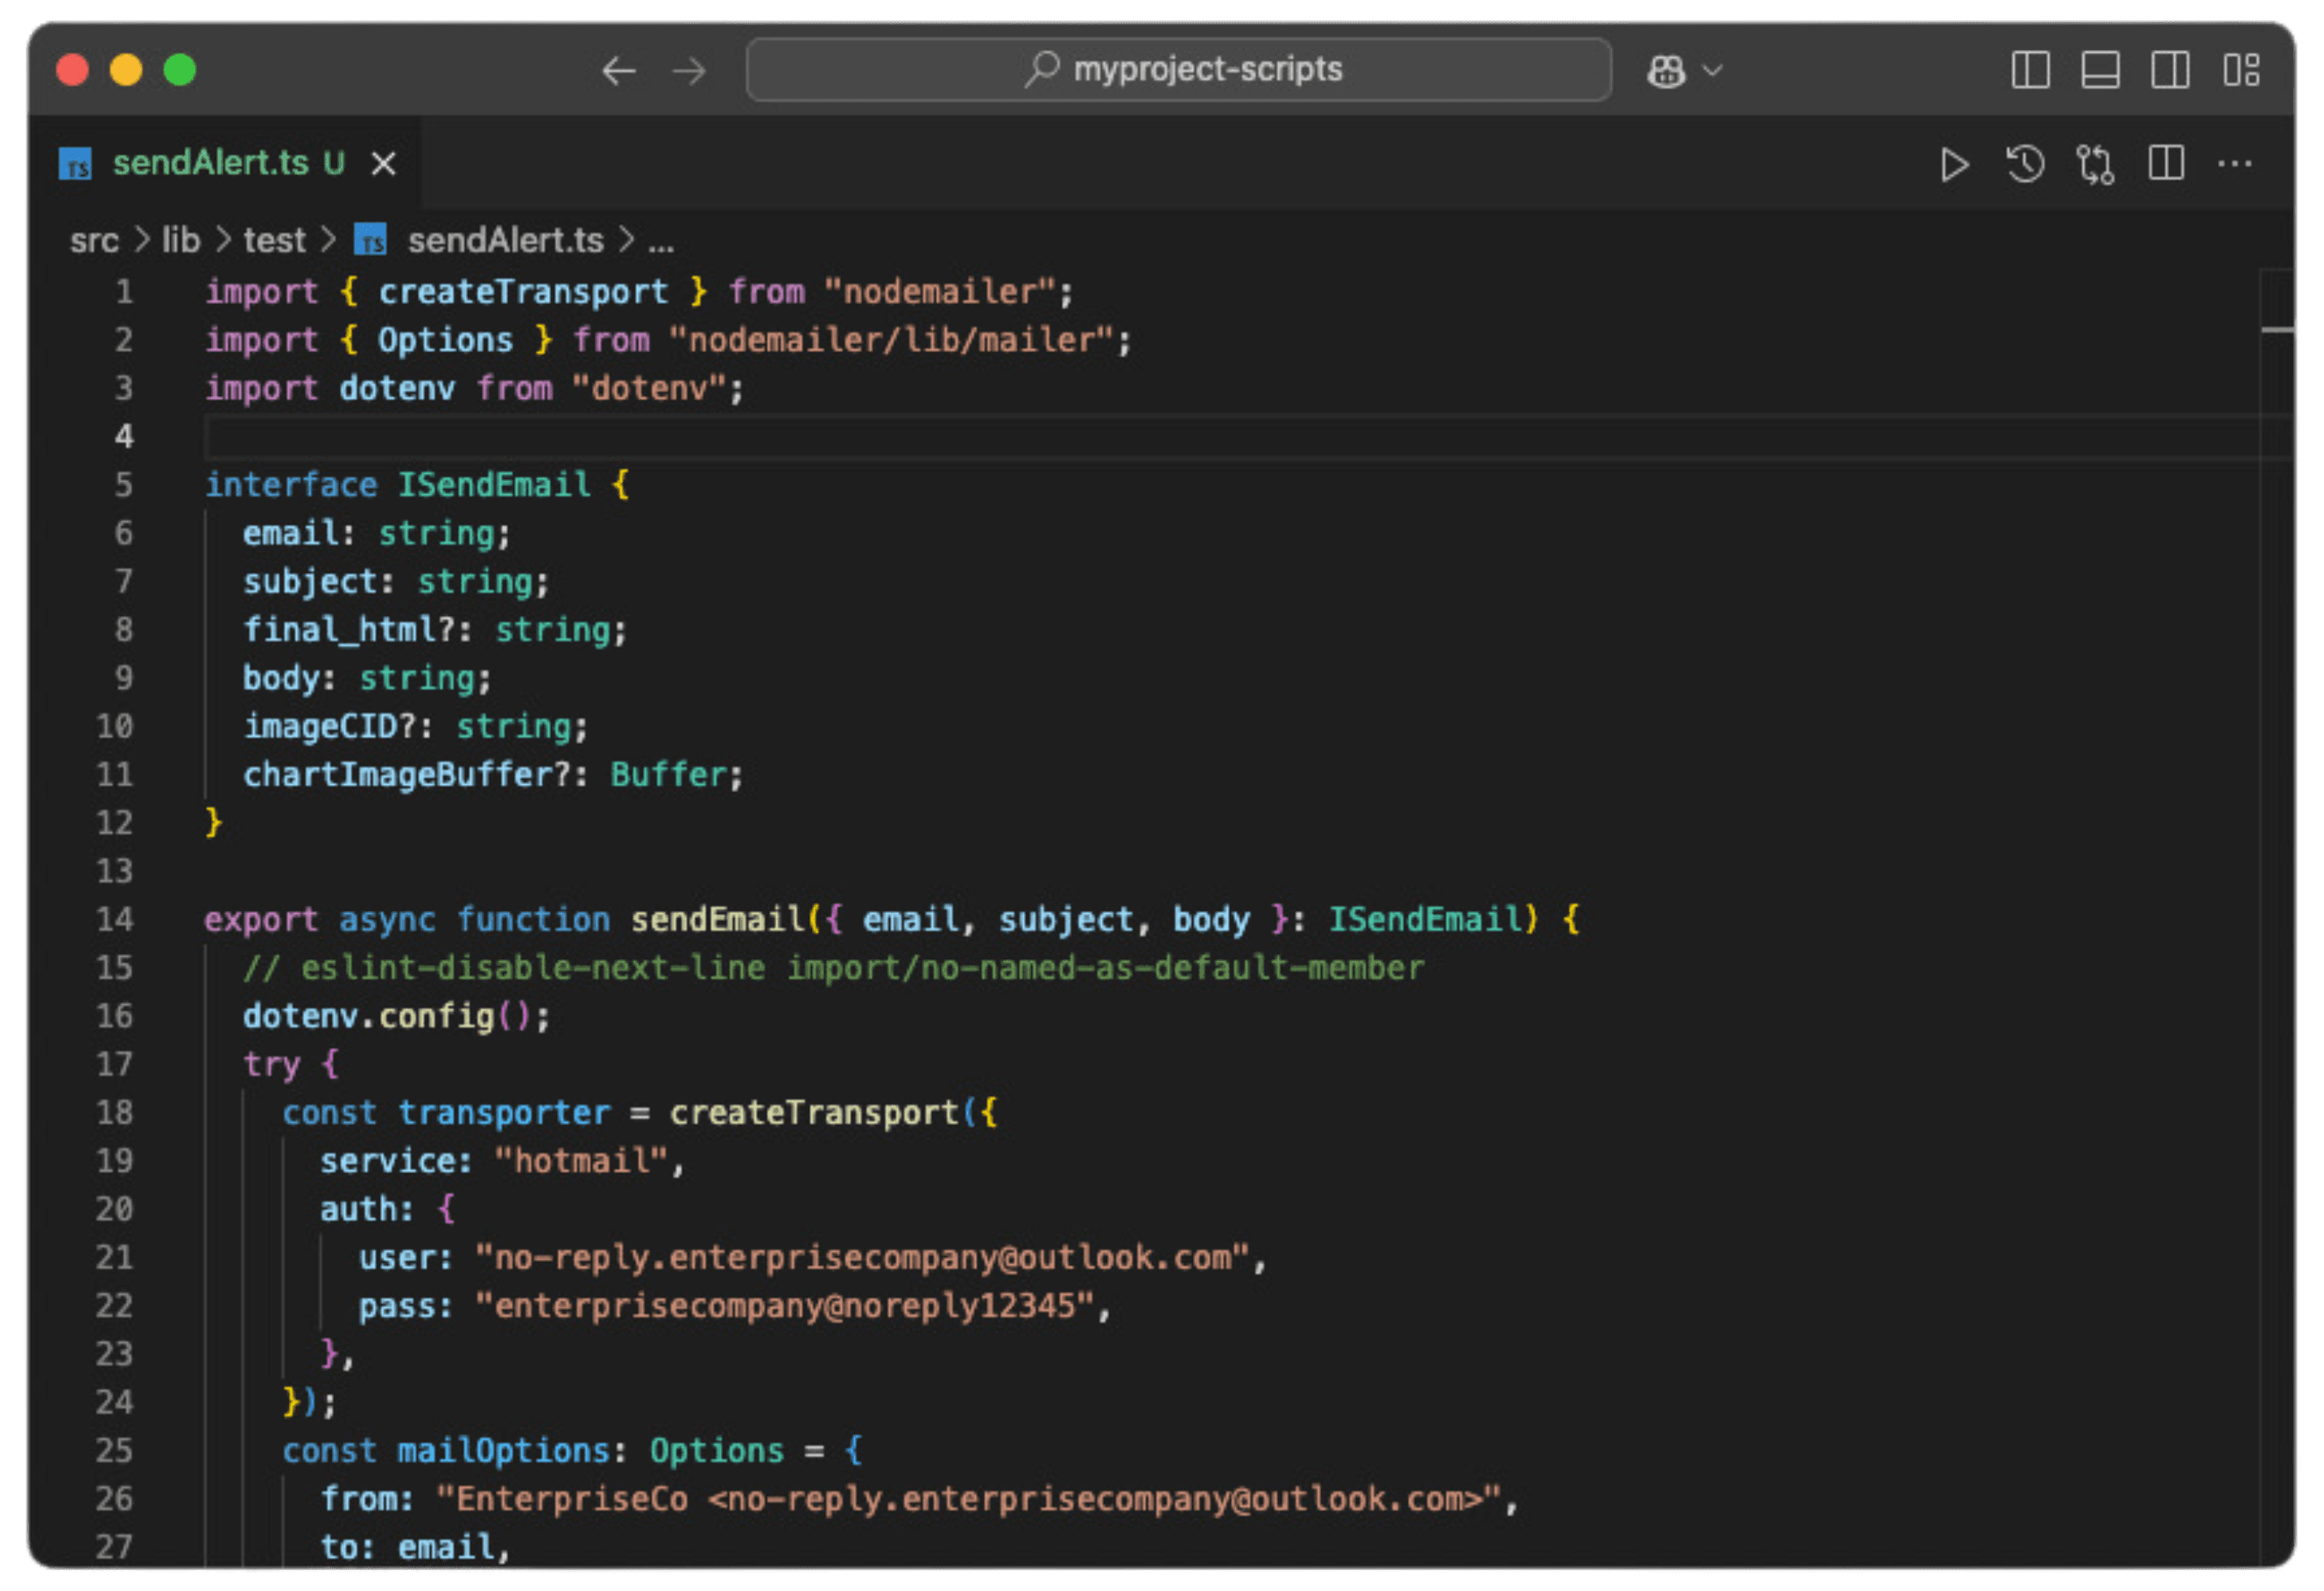The height and width of the screenshot is (1591, 2324).
Task: Click line number 4 in the gutter
Action: 123,436
